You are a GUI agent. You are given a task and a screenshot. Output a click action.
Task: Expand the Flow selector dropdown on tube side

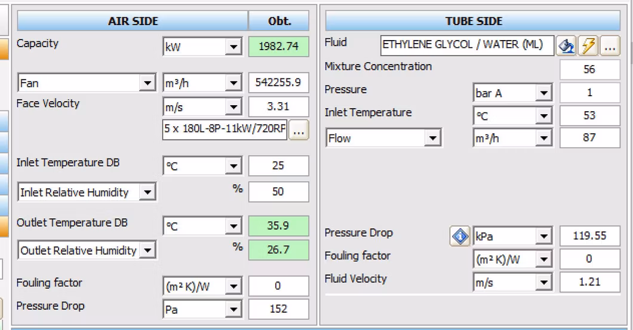pyautogui.click(x=433, y=139)
